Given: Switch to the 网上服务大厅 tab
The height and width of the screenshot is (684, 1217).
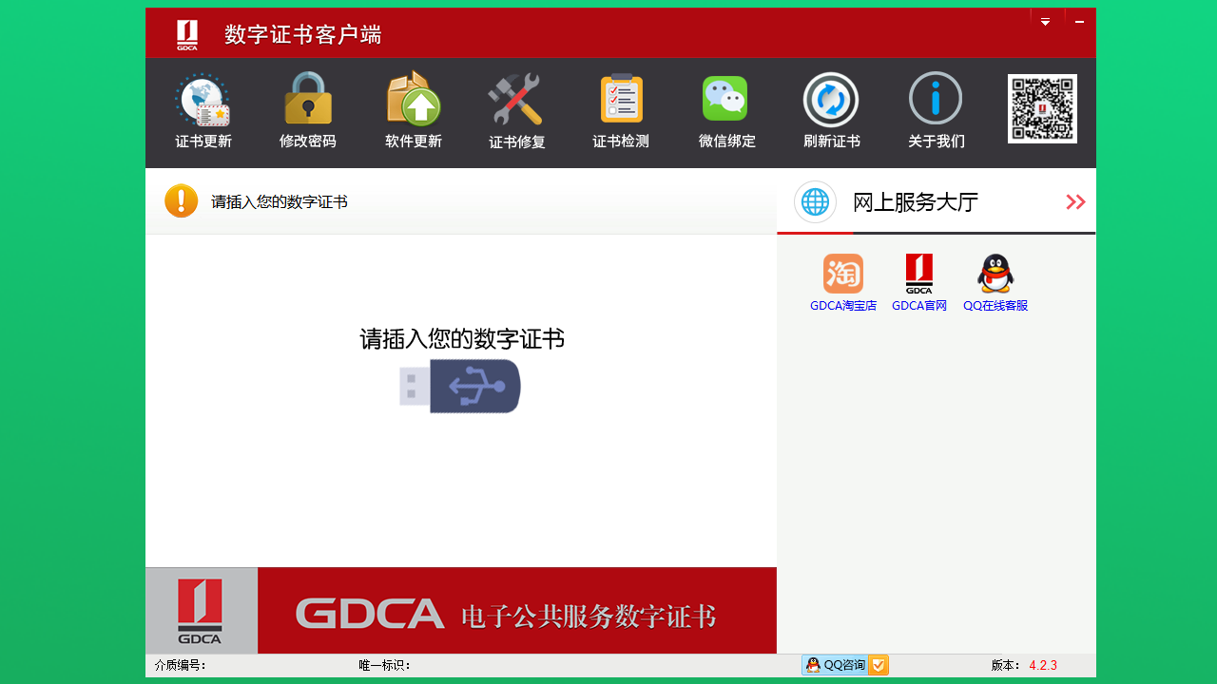Looking at the screenshot, I should (x=915, y=201).
